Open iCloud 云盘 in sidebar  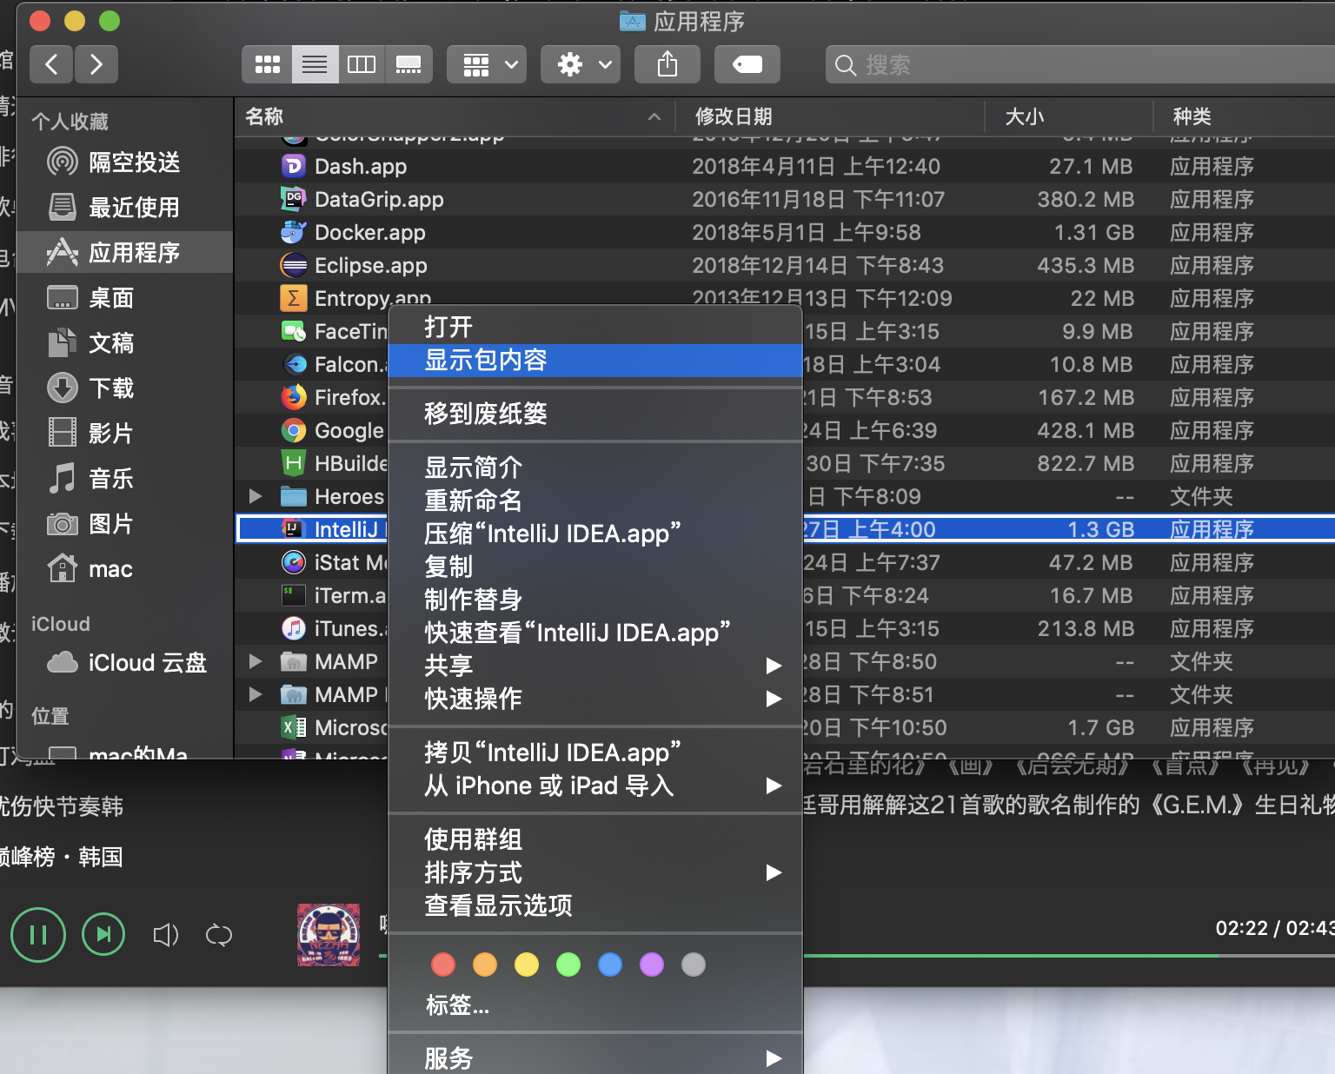coord(124,663)
